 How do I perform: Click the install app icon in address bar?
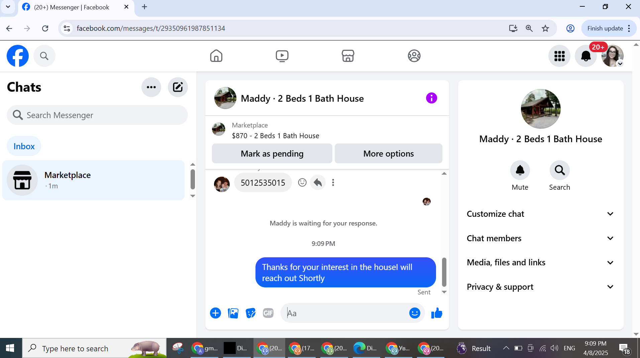[x=513, y=28]
